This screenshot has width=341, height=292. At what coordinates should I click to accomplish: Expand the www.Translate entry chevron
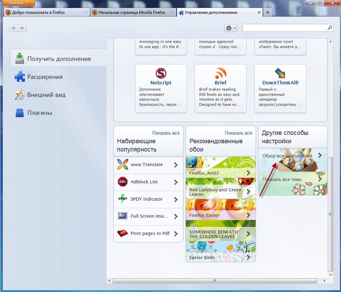tap(176, 165)
